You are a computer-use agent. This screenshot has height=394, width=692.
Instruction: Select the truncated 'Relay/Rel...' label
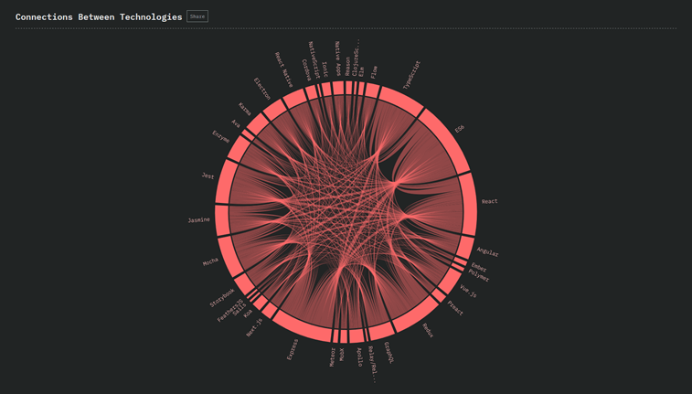pyautogui.click(x=373, y=365)
